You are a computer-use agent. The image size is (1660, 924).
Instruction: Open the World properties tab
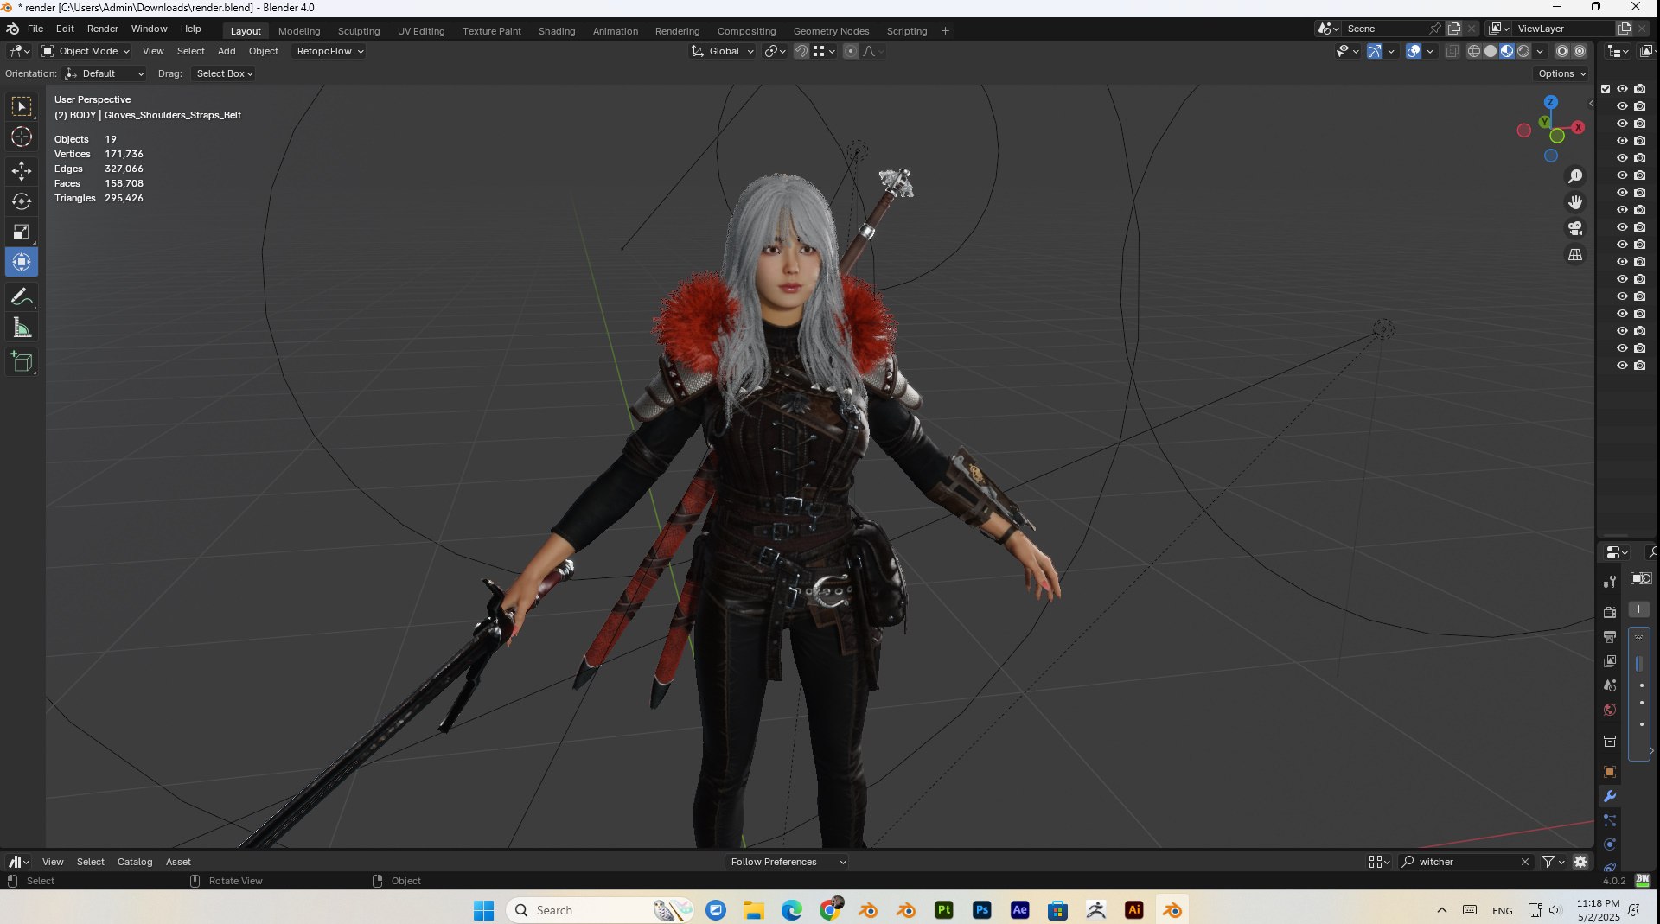coord(1610,710)
